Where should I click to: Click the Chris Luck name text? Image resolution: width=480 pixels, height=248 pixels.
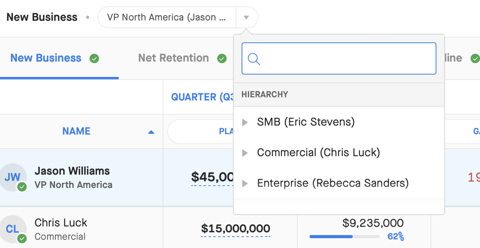61,222
